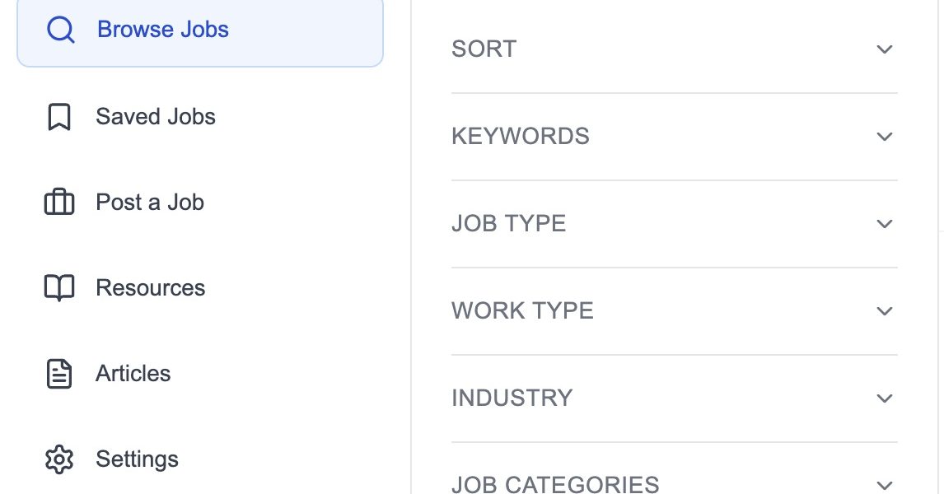Go to Post a Job
This screenshot has width=944, height=494.
click(149, 202)
